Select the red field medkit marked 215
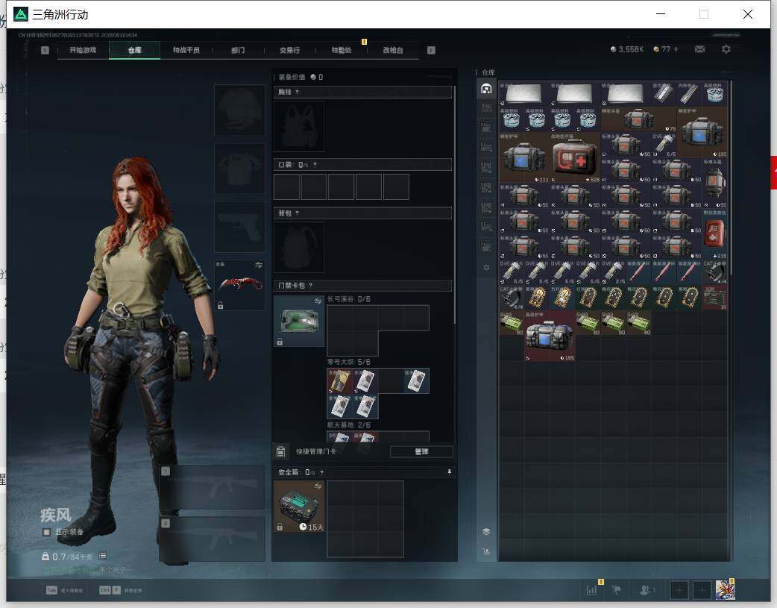 pos(714,233)
